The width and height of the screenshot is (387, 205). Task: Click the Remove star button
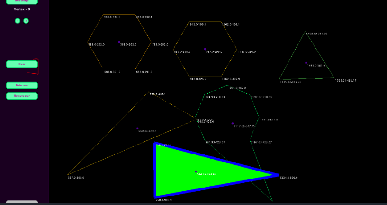(x=22, y=96)
